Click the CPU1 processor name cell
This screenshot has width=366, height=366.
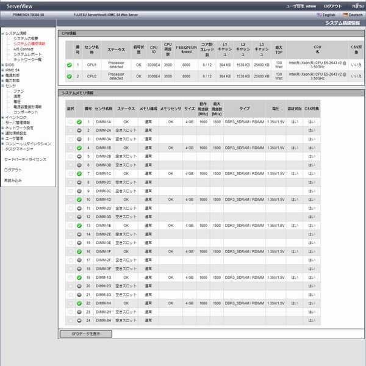[317, 65]
